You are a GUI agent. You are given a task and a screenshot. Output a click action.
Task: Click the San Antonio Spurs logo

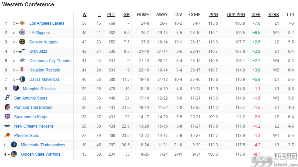7,98
